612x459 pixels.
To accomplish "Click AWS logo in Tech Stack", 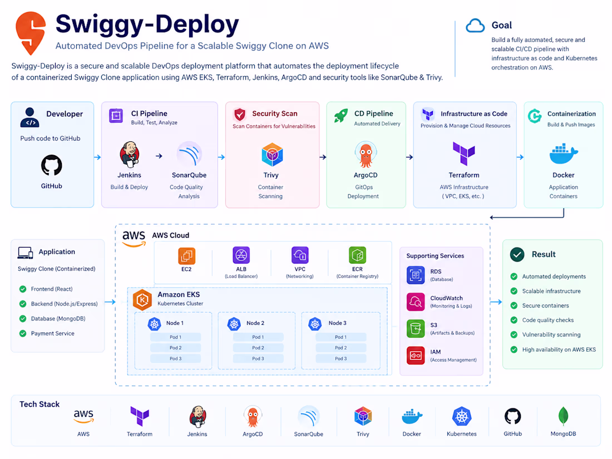I will point(83,416).
